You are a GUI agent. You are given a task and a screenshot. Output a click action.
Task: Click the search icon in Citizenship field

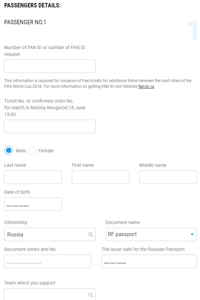point(91,234)
